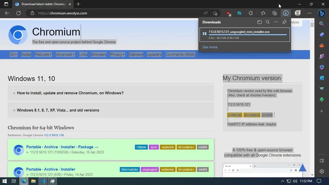Open downloads folder icon in Downloads panel
Image resolution: width=329 pixels, height=185 pixels.
(260, 22)
